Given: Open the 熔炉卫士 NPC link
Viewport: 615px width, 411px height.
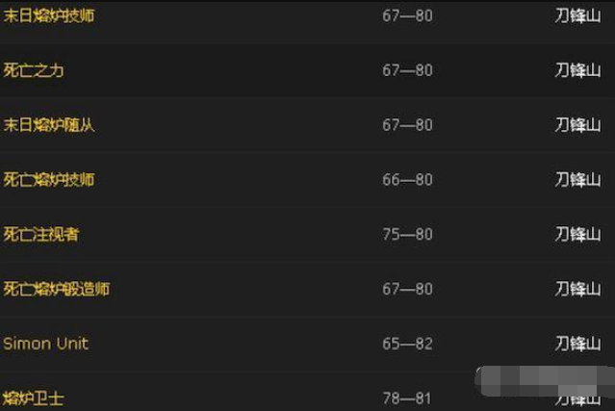Looking at the screenshot, I should click(34, 398).
